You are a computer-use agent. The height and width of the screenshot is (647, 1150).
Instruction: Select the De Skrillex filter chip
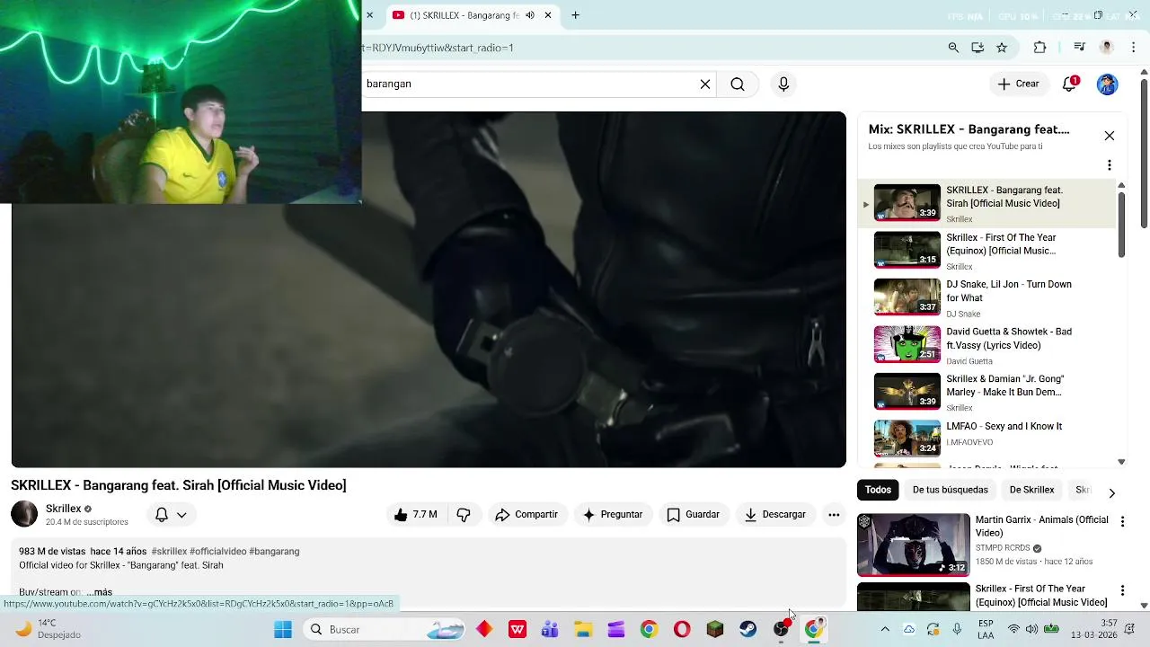click(1031, 490)
